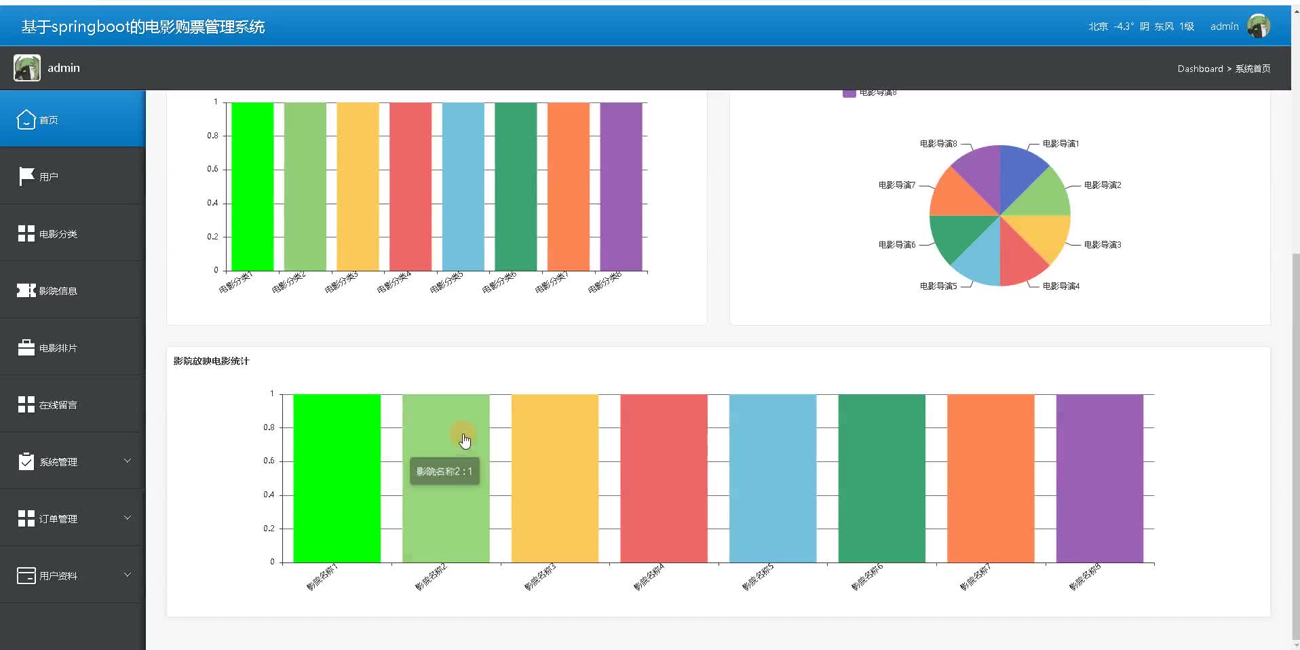Click the red 影院名称4 bar in the bottom chart
This screenshot has height=650, width=1300.
coord(664,478)
